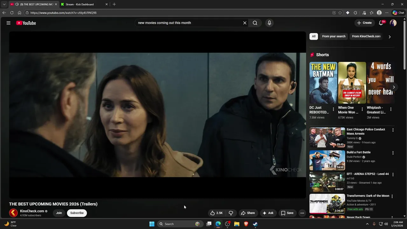This screenshot has width=407, height=229.
Task: Open options for East Chicago Police video
Action: pyautogui.click(x=393, y=130)
